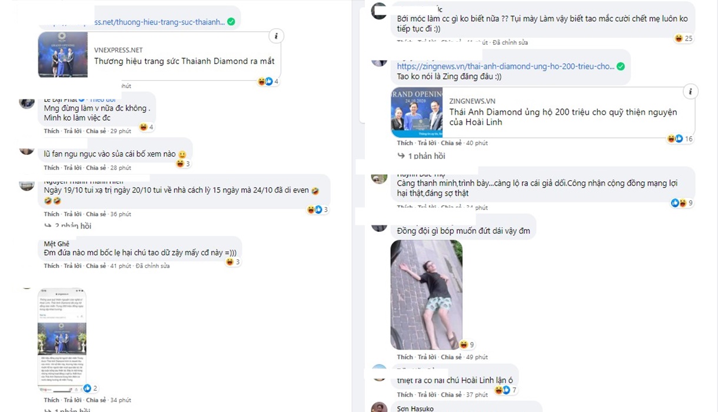The height and width of the screenshot is (412, 718).
Task: Expand replies below phone screenshot comment
Action: click(68, 409)
